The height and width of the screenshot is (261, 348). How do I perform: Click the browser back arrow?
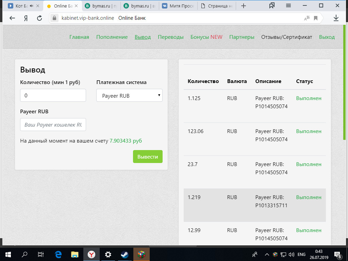12,18
